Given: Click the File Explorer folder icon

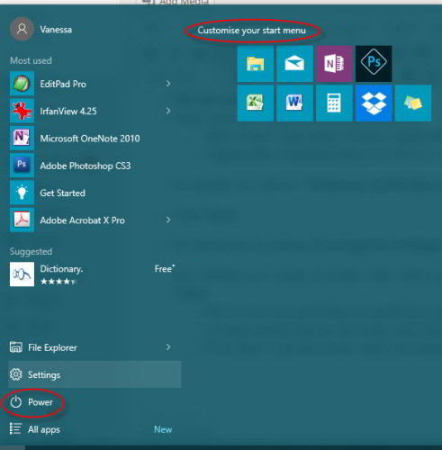Looking at the screenshot, I should pos(16,347).
